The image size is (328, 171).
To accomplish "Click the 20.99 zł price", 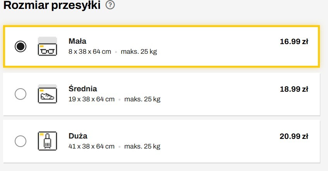I will click(x=294, y=136).
